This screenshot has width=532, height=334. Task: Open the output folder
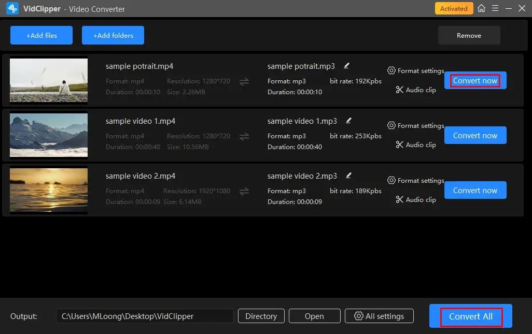click(x=315, y=316)
